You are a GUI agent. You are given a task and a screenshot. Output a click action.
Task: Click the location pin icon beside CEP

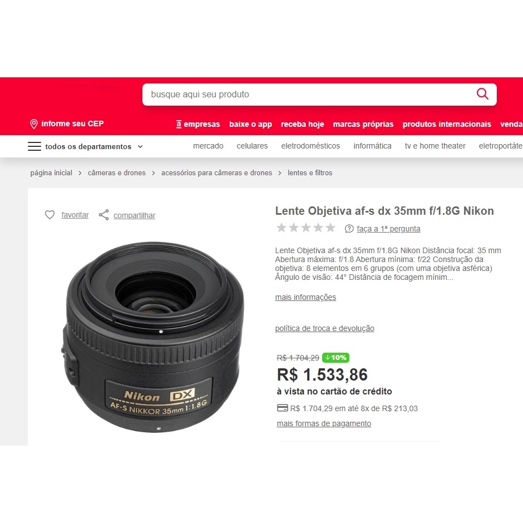pyautogui.click(x=34, y=124)
